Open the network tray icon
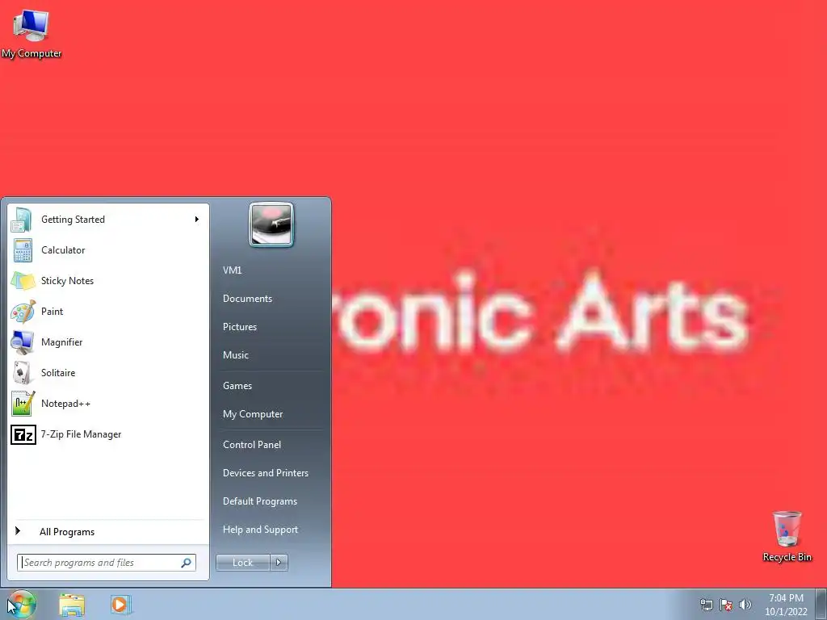The width and height of the screenshot is (827, 620). point(706,605)
